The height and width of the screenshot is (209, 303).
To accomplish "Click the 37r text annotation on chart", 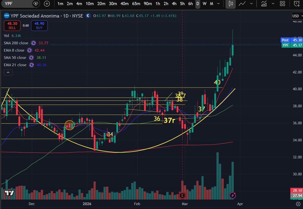I will [169, 121].
